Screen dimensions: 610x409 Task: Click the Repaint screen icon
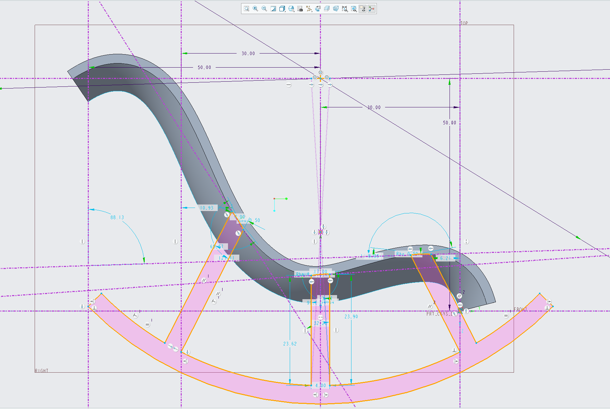(x=273, y=9)
